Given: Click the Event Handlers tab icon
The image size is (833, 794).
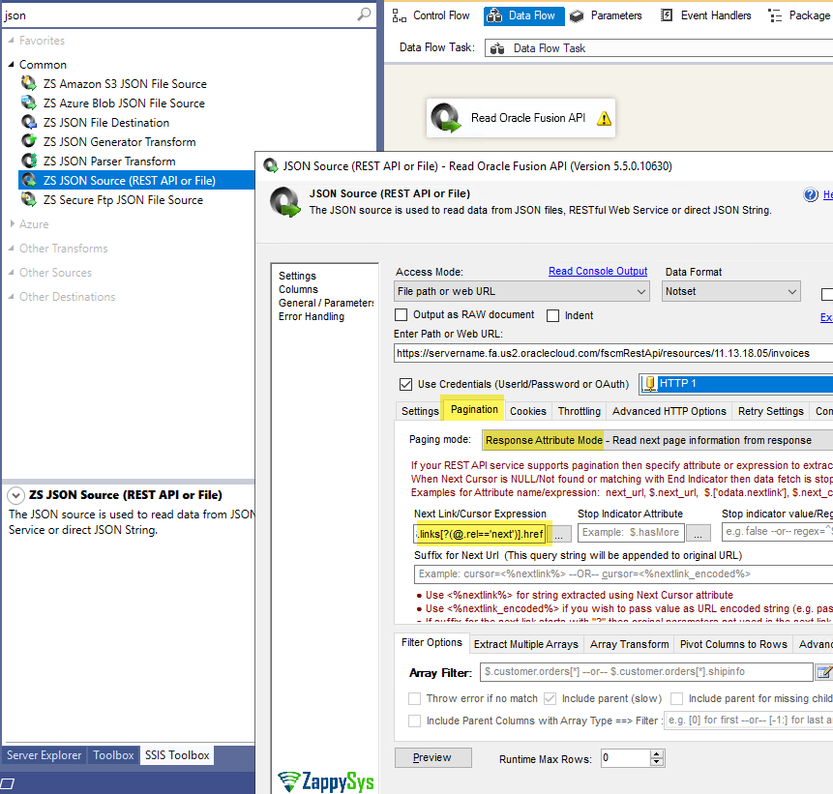Looking at the screenshot, I should 667,15.
